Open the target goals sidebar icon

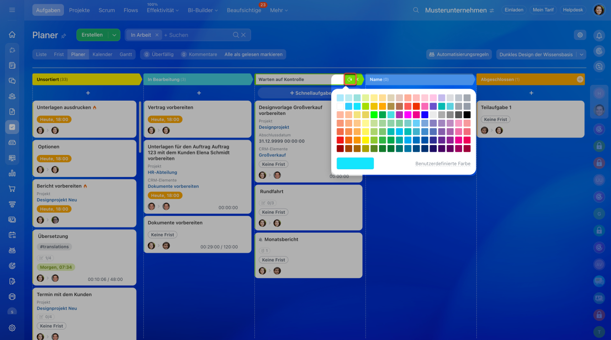point(12,266)
